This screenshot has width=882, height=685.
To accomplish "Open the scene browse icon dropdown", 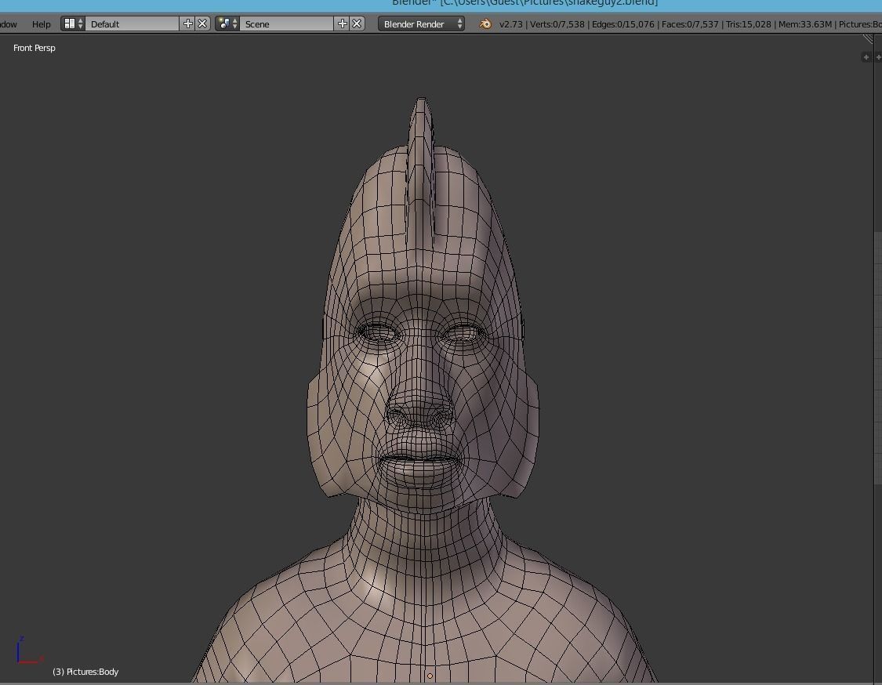I will (227, 24).
